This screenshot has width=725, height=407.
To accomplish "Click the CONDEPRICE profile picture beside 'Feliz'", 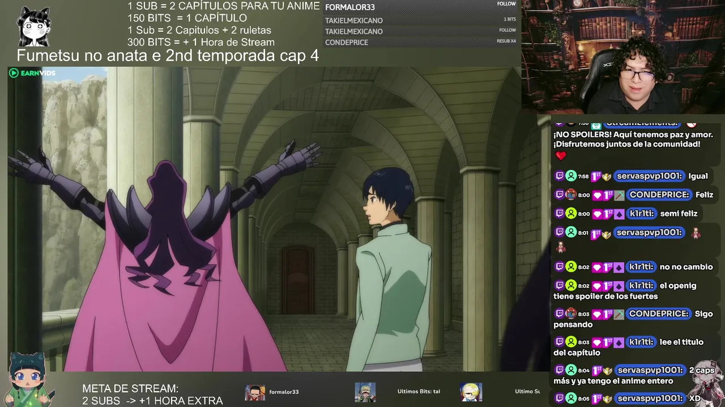I will pos(571,195).
